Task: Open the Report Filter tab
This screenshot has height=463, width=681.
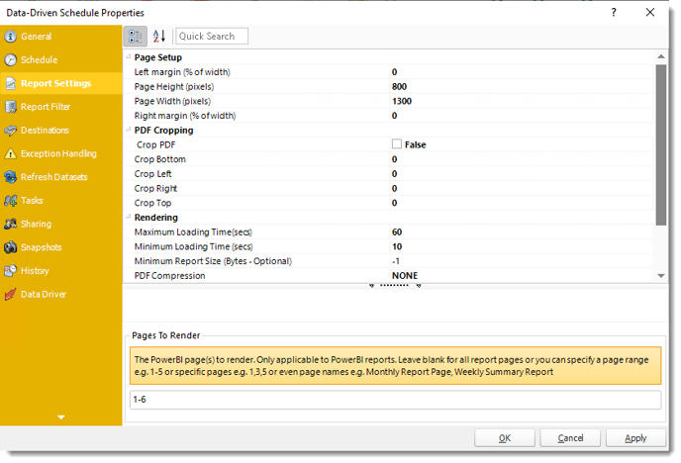Action: (61, 107)
